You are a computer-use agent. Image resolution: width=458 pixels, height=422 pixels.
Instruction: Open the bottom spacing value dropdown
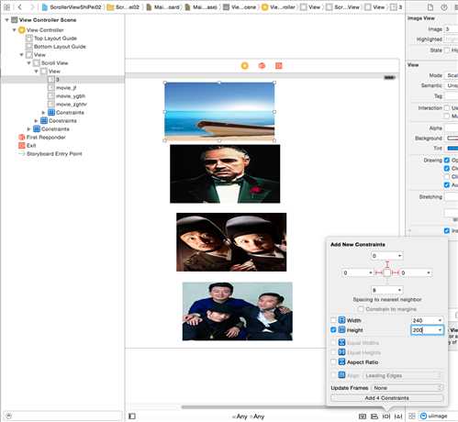point(399,290)
